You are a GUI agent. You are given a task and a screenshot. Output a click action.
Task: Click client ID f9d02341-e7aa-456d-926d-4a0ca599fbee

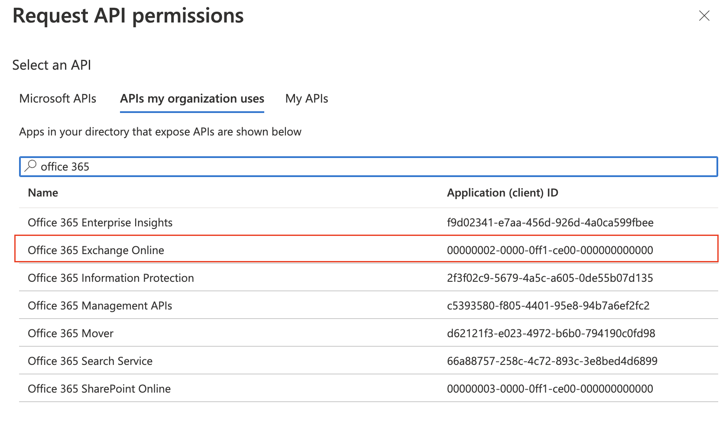pos(550,222)
